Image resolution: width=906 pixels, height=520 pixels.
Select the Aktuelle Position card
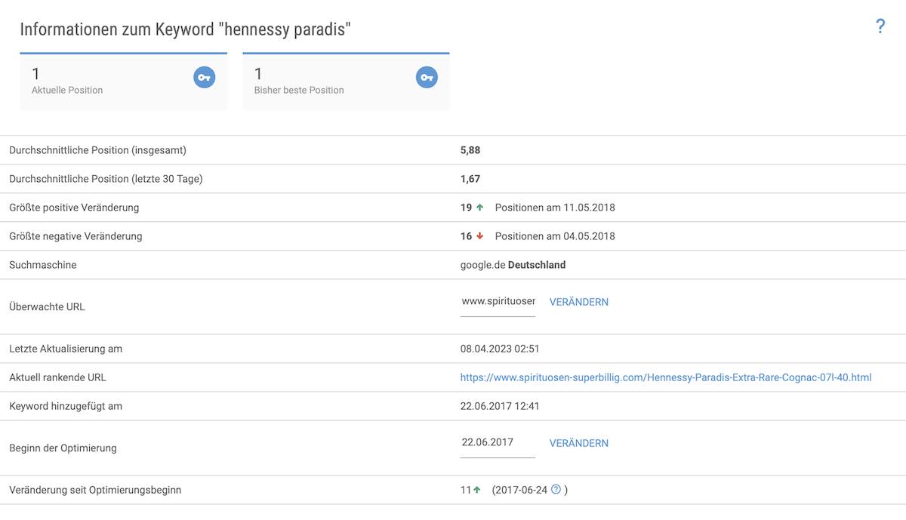(124, 82)
